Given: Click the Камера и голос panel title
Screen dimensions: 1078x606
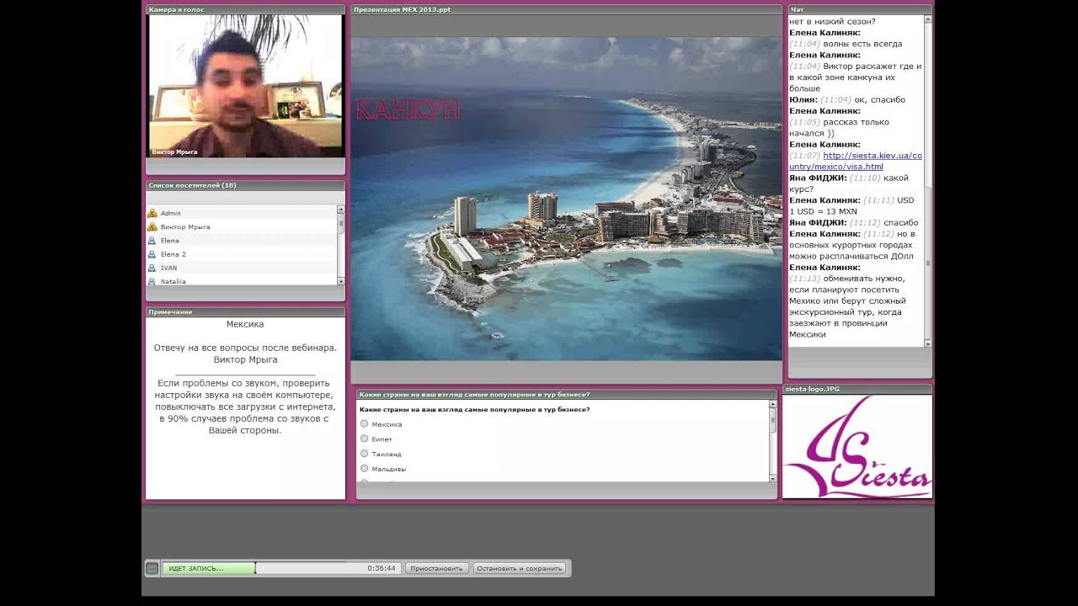Looking at the screenshot, I should point(176,9).
